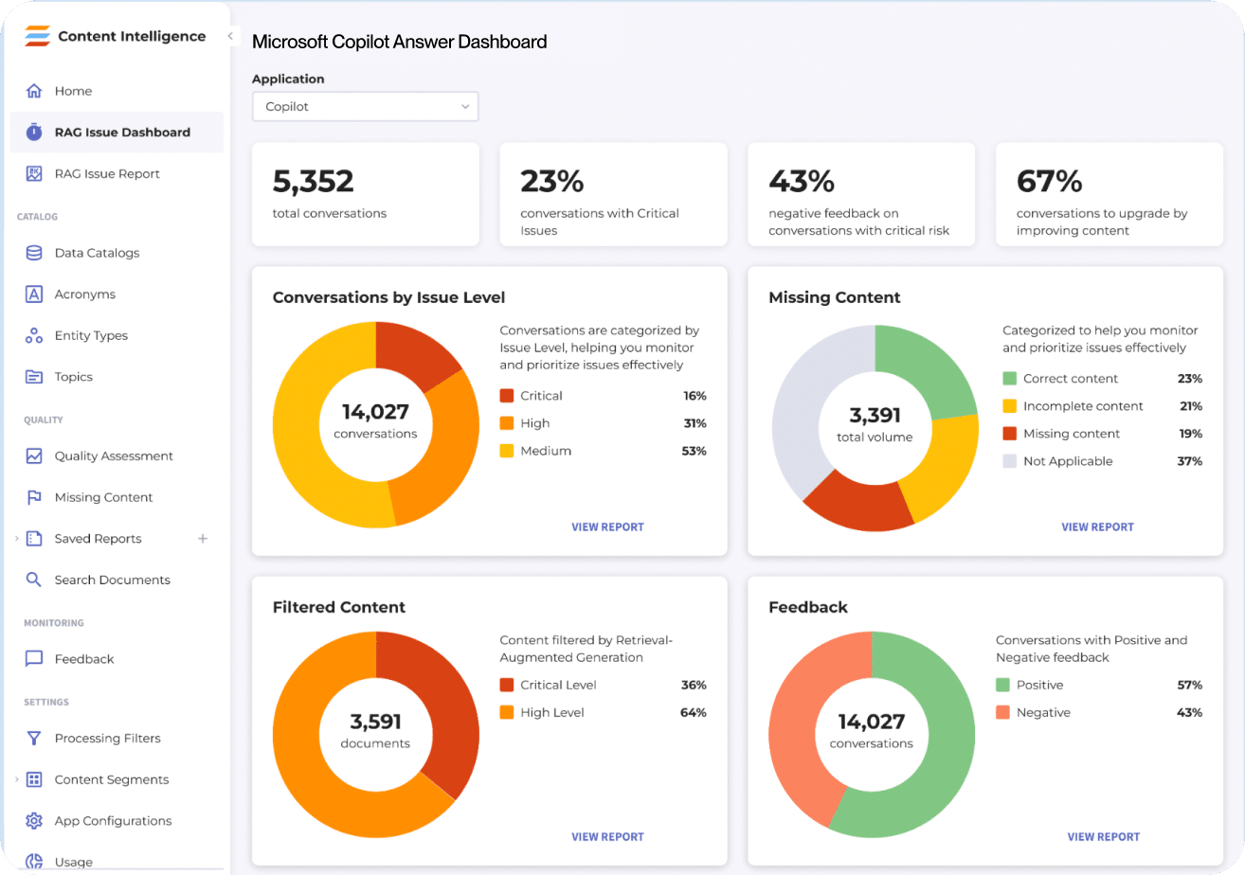Click the 43% negative feedback card
Image resolution: width=1245 pixels, height=875 pixels.
(x=861, y=194)
